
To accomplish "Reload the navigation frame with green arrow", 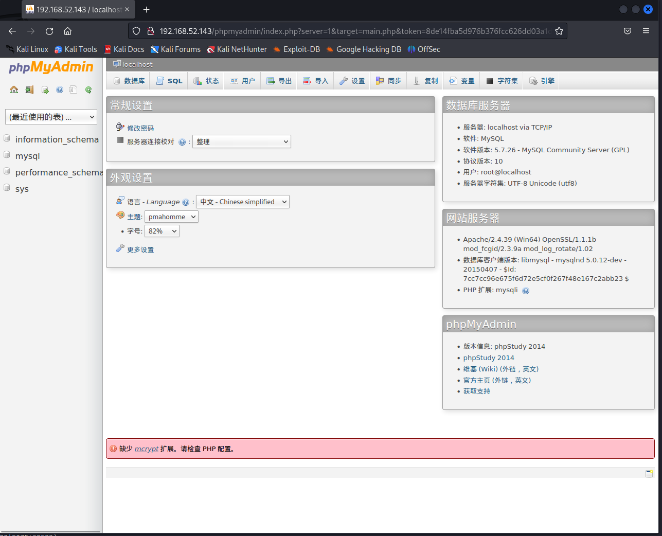I will (88, 90).
